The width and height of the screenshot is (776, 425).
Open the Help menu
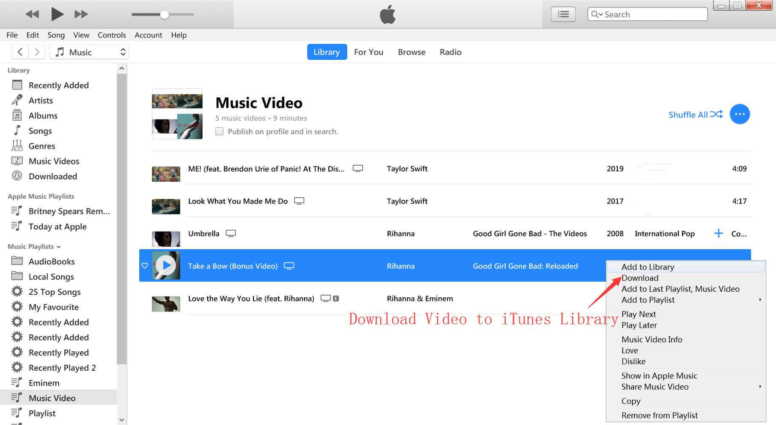tap(179, 35)
